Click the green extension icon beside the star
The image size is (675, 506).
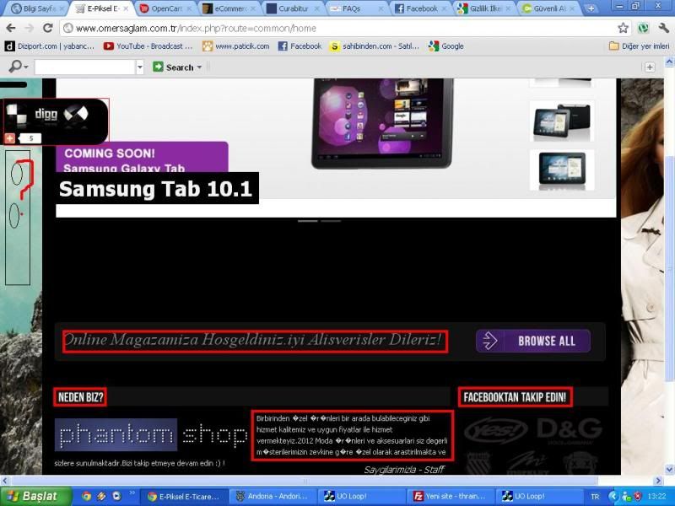[x=643, y=29]
